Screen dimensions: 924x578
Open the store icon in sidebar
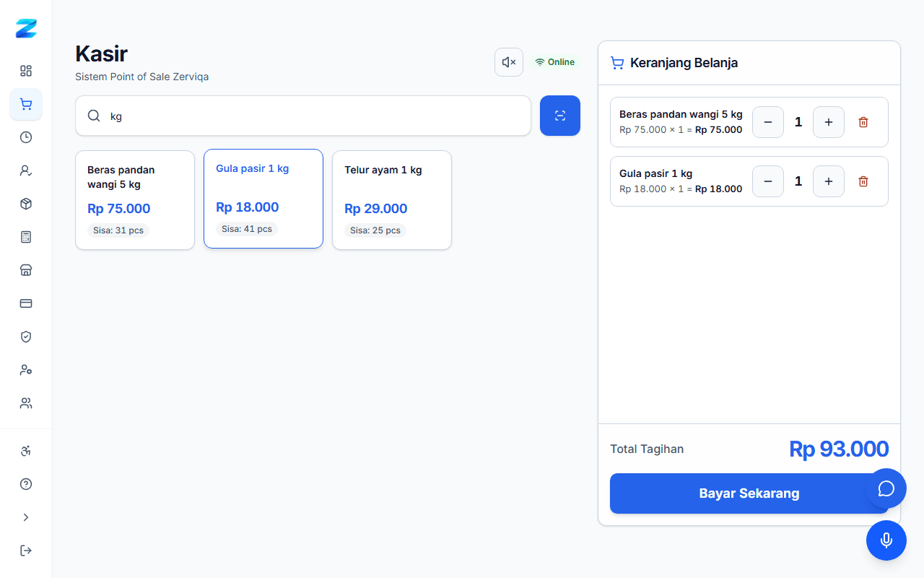point(26,270)
